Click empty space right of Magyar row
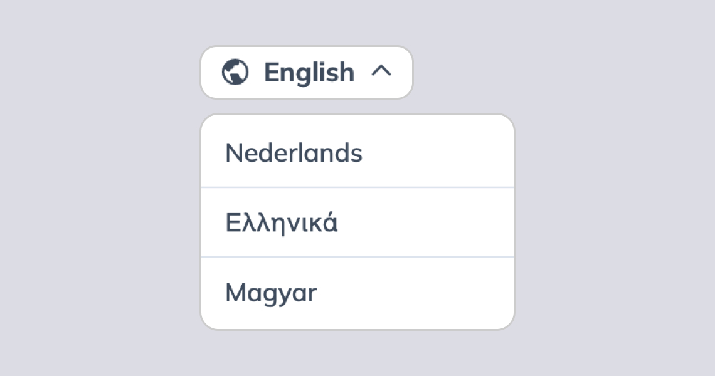Screen dimensions: 715x376 tap(415, 293)
